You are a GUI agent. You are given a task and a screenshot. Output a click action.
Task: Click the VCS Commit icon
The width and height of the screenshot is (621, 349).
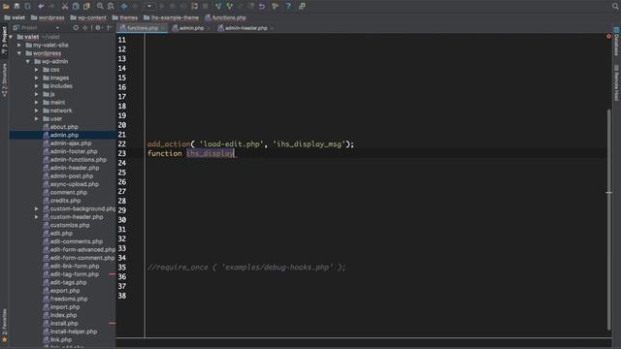coord(230,6)
